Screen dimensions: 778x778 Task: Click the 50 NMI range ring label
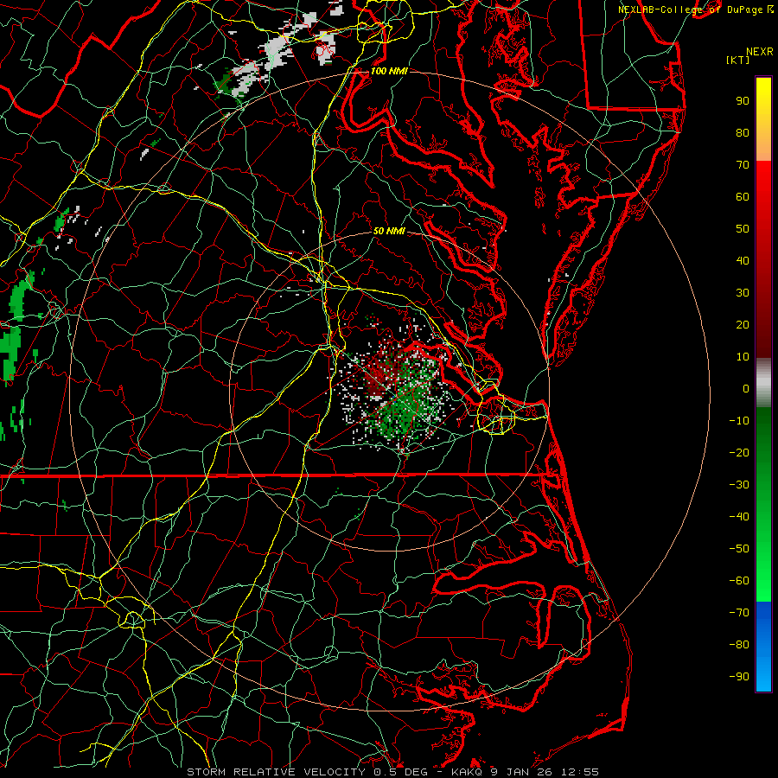389,231
